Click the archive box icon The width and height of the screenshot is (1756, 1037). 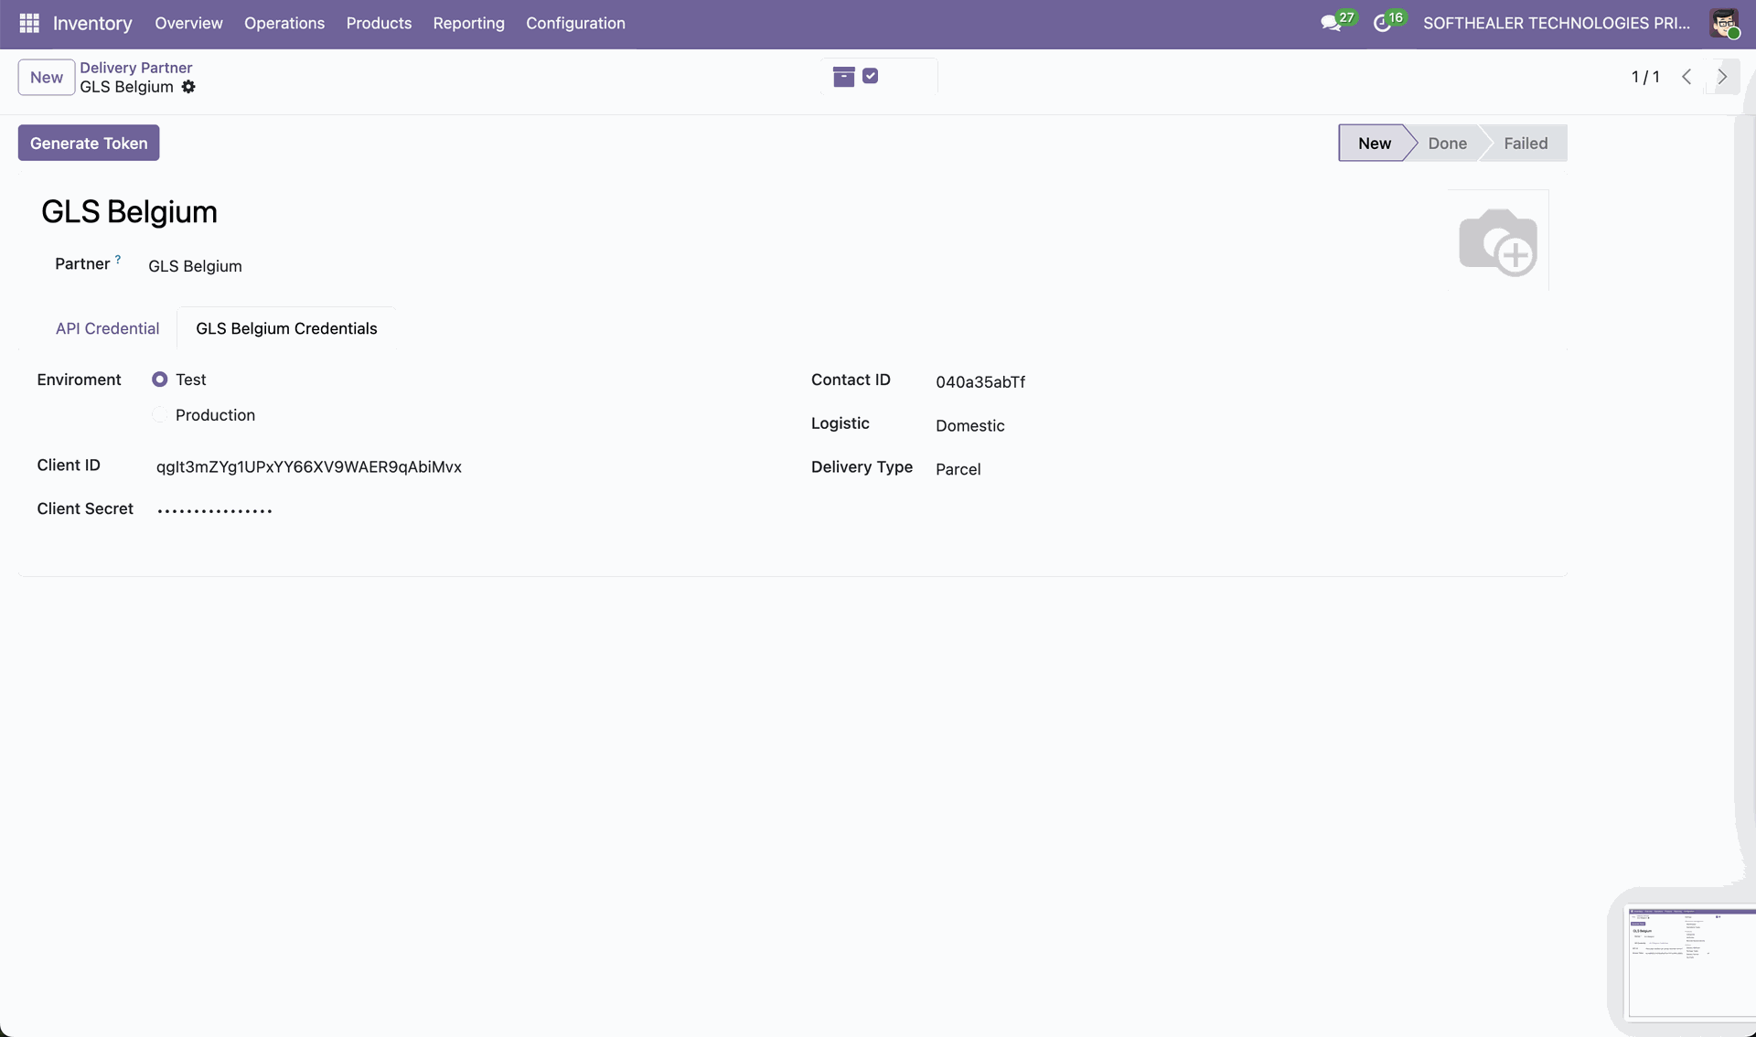(843, 77)
